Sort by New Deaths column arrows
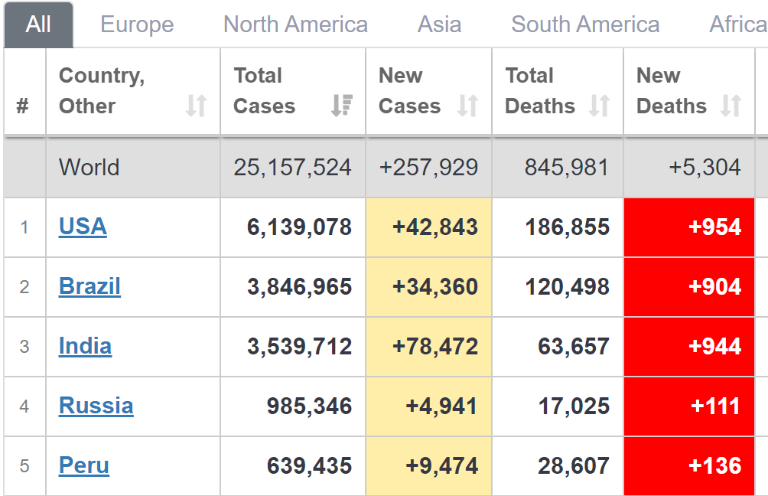 coord(731,106)
